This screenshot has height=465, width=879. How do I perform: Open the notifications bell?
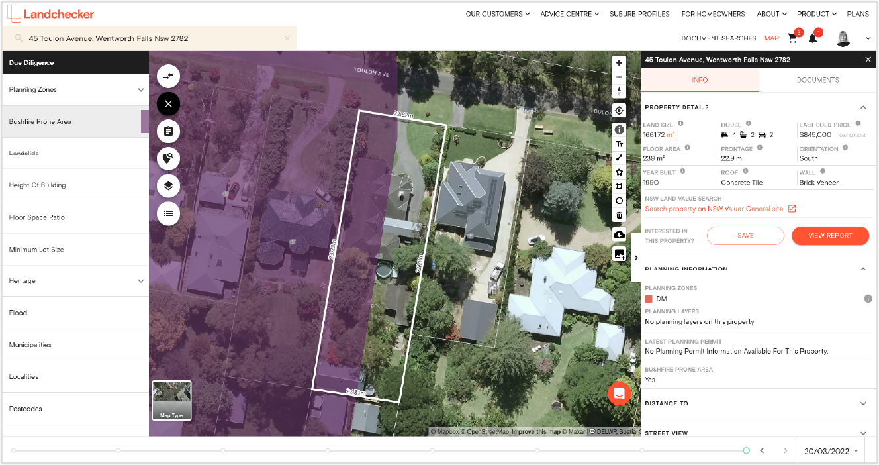tap(813, 38)
